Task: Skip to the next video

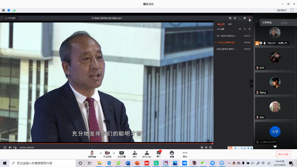Action: [x=10, y=147]
